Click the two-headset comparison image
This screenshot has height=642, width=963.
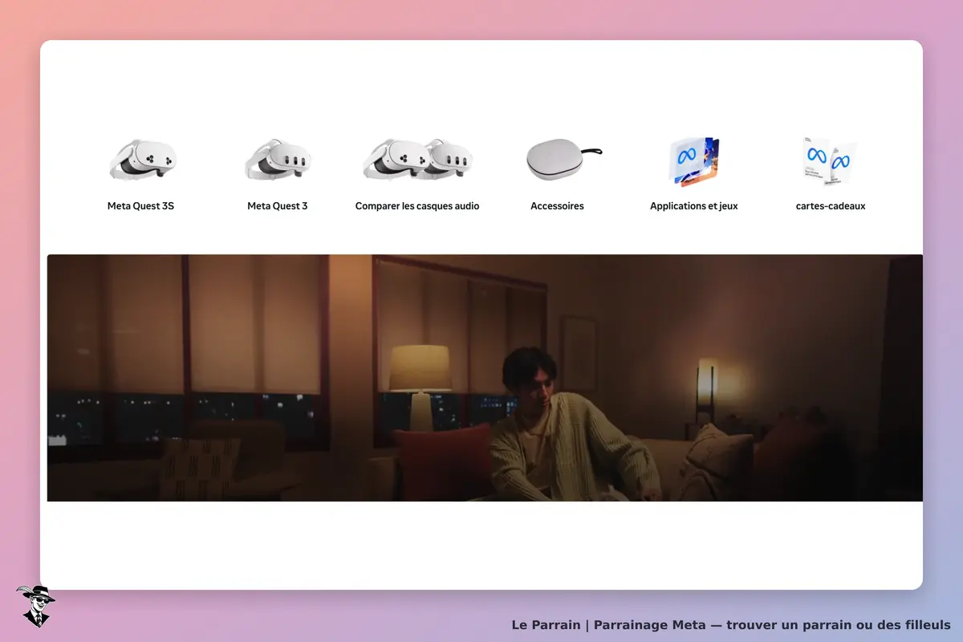tap(417, 159)
